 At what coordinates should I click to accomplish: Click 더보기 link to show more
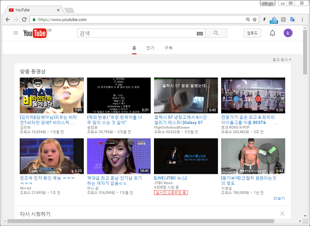[x=279, y=198]
